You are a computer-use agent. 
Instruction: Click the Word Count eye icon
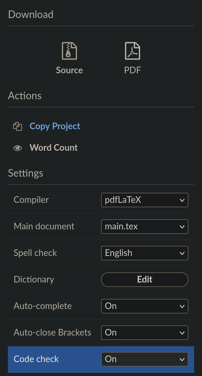[x=17, y=148]
